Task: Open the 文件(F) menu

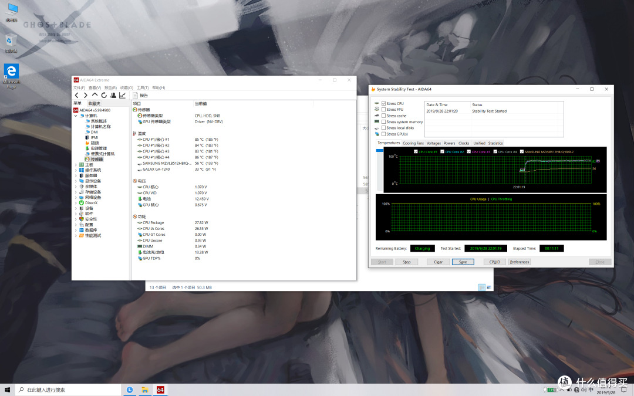Action: click(x=79, y=87)
